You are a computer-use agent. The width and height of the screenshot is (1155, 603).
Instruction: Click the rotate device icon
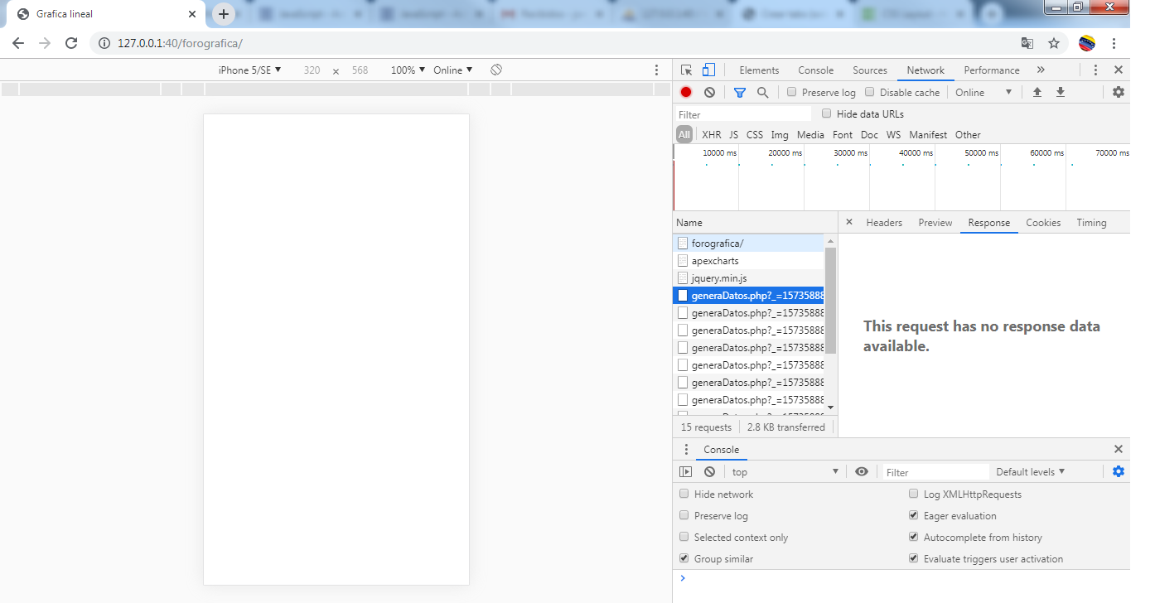click(496, 70)
